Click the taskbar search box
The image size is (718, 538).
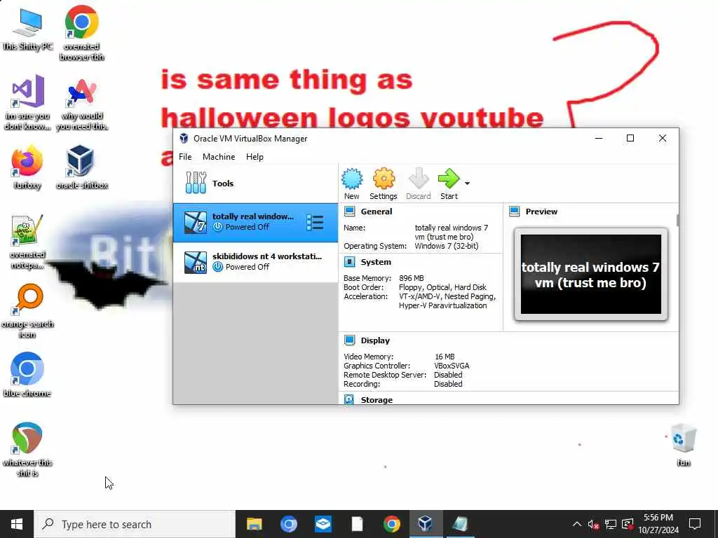pyautogui.click(x=135, y=524)
